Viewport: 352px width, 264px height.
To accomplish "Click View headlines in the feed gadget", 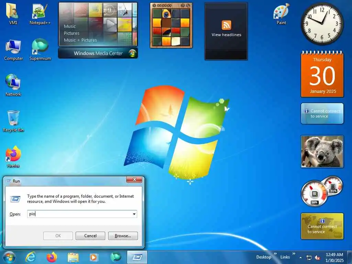I will [x=226, y=35].
